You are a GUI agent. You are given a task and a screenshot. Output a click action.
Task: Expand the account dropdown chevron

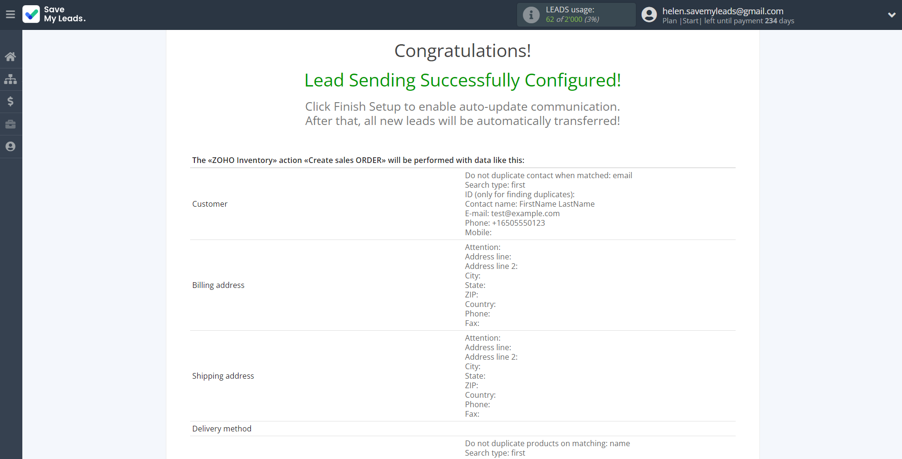click(x=892, y=15)
